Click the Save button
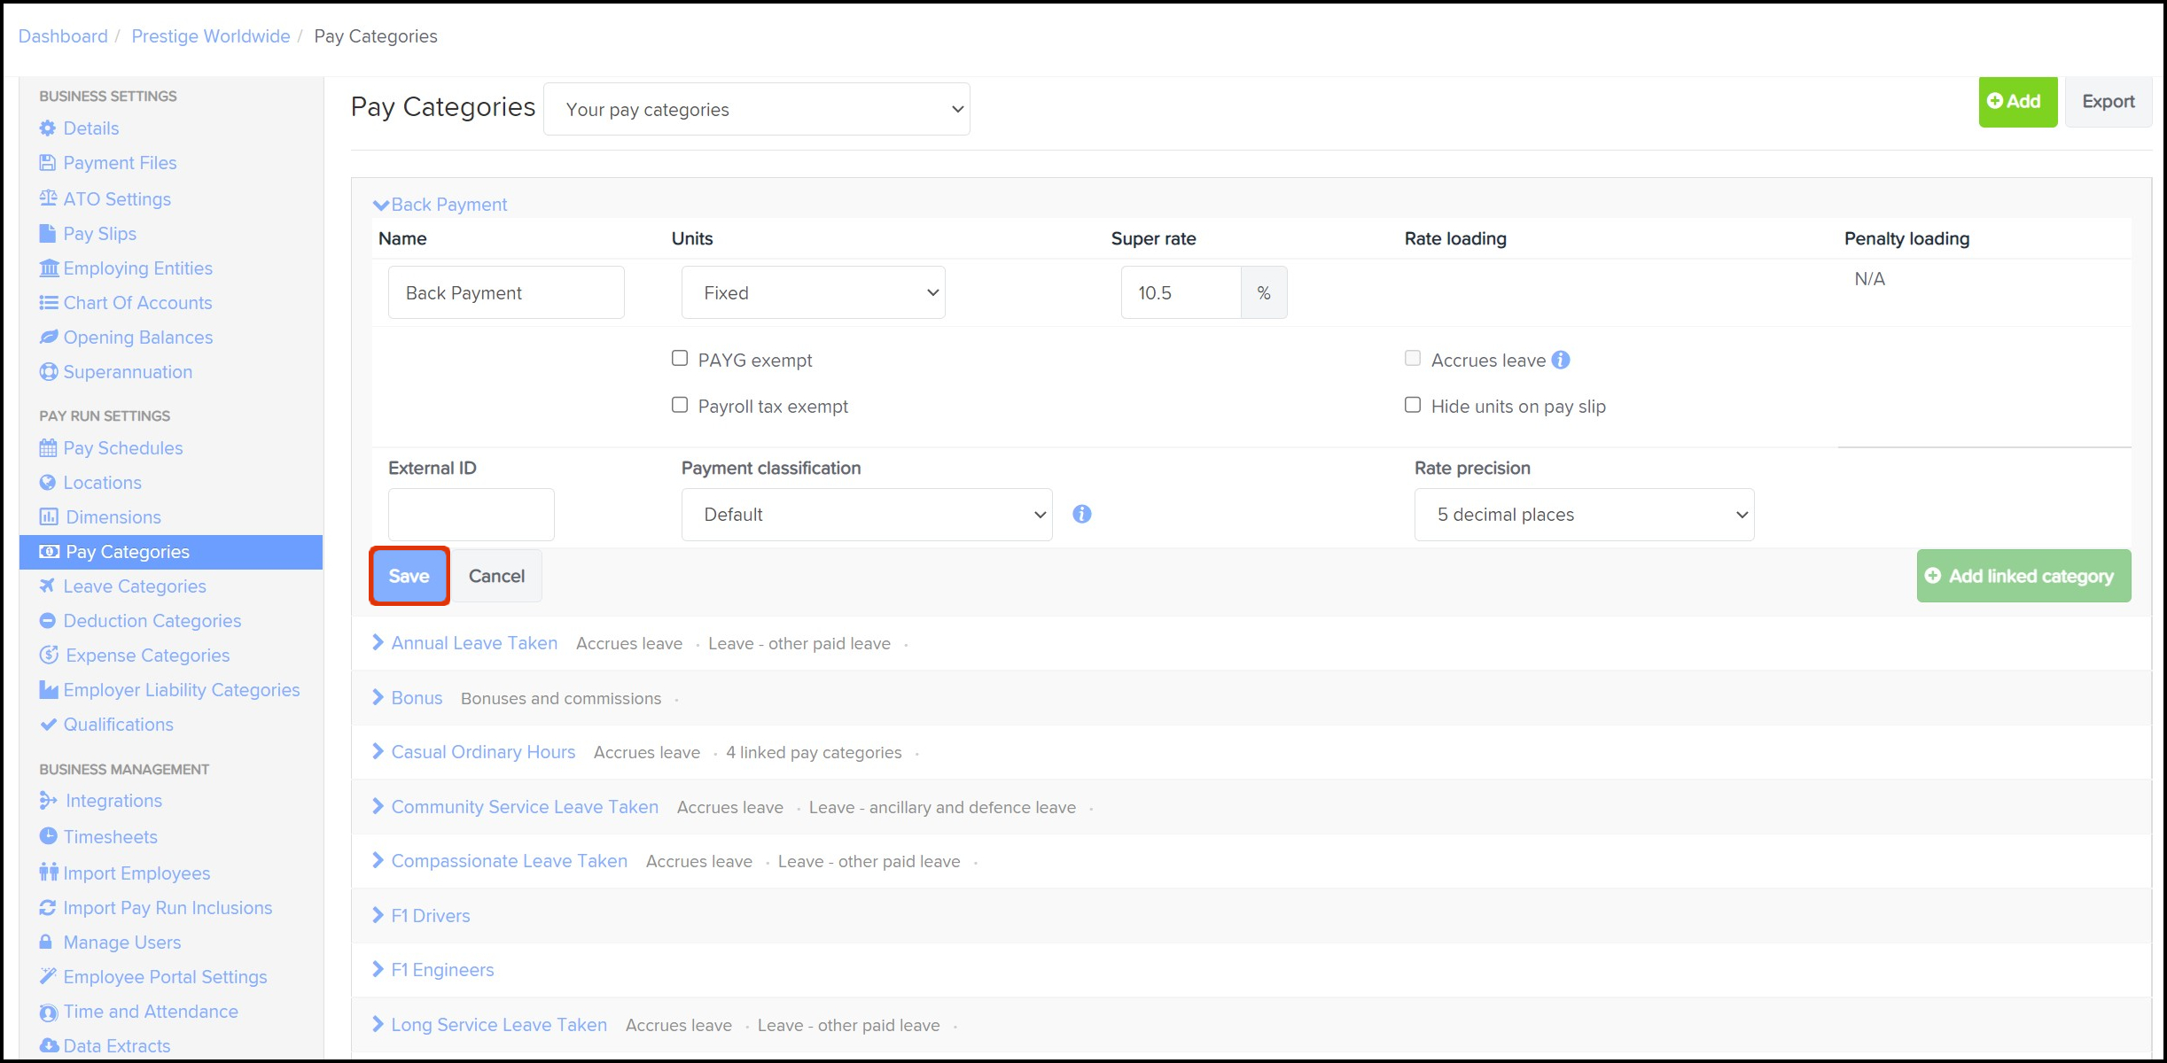Screen dimensions: 2167x1063 409,576
